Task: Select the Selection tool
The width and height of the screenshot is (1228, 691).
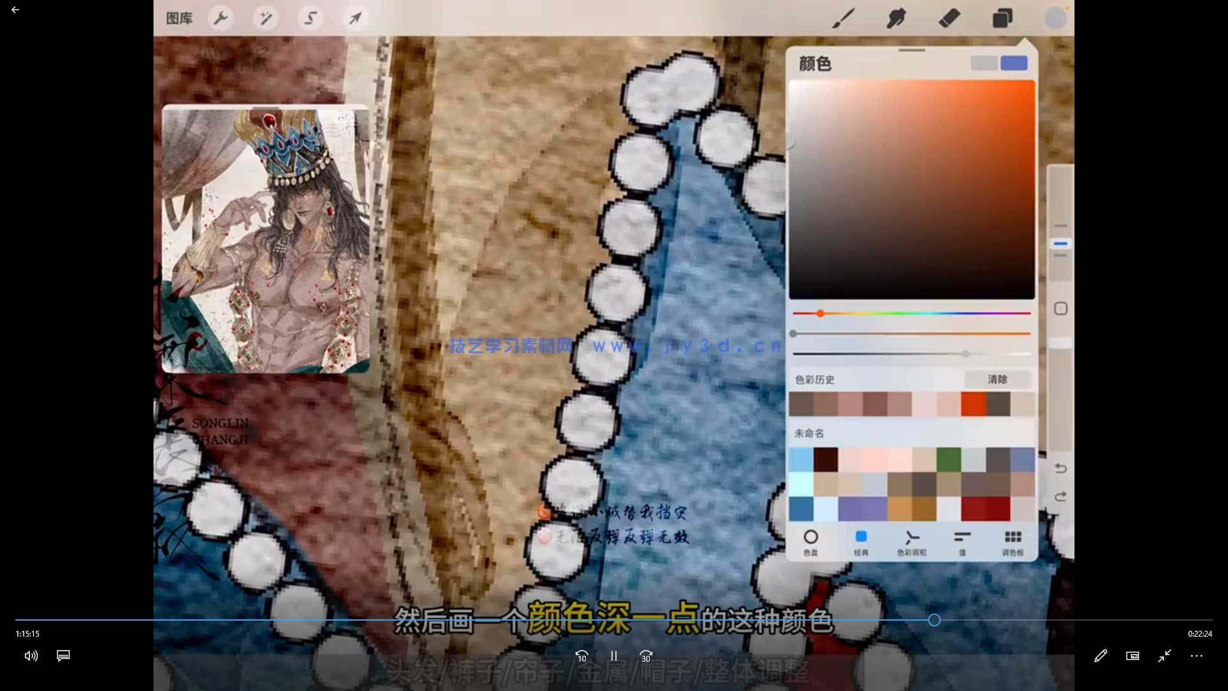Action: click(311, 18)
